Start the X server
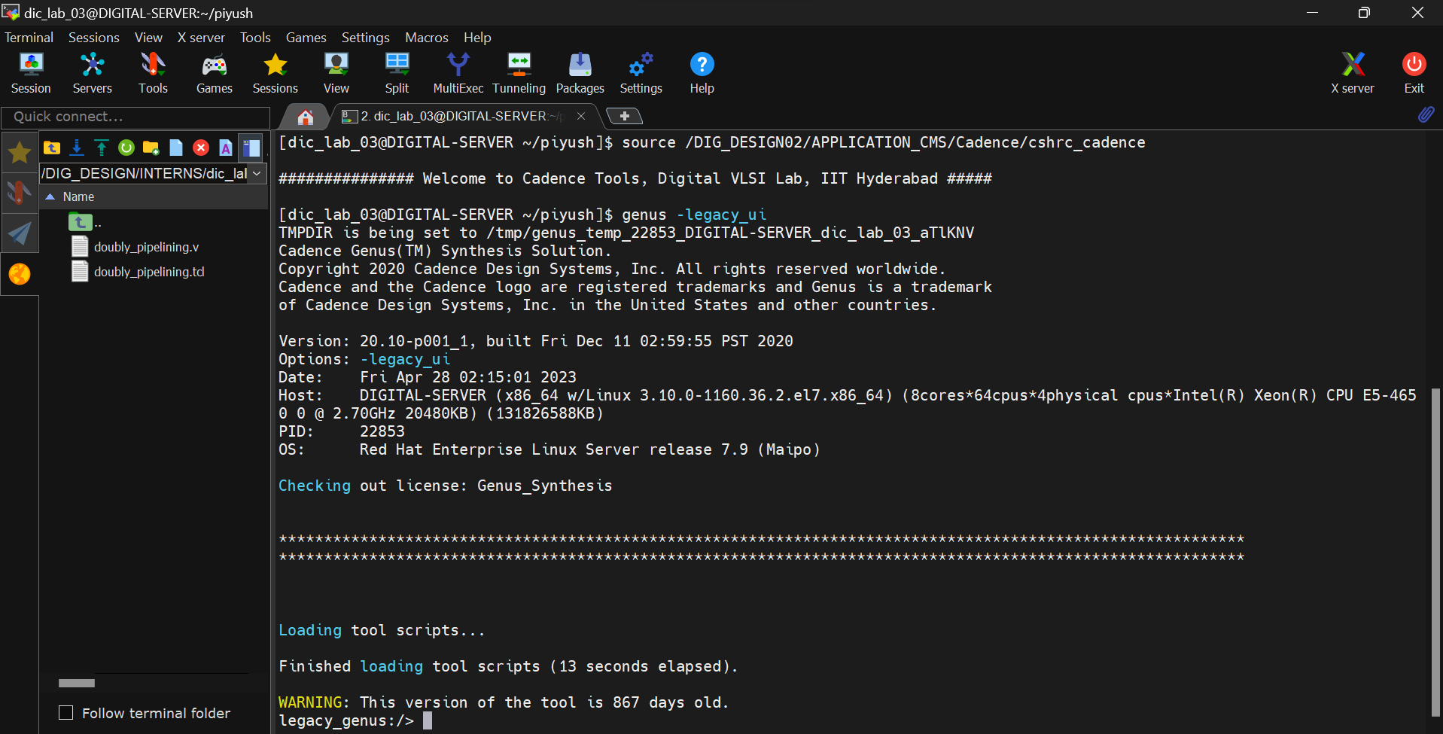 [x=1352, y=72]
